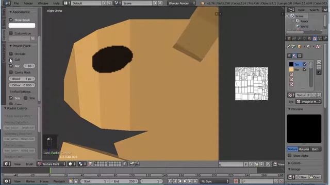Click the New image button
330x185 pixels.
(302, 177)
